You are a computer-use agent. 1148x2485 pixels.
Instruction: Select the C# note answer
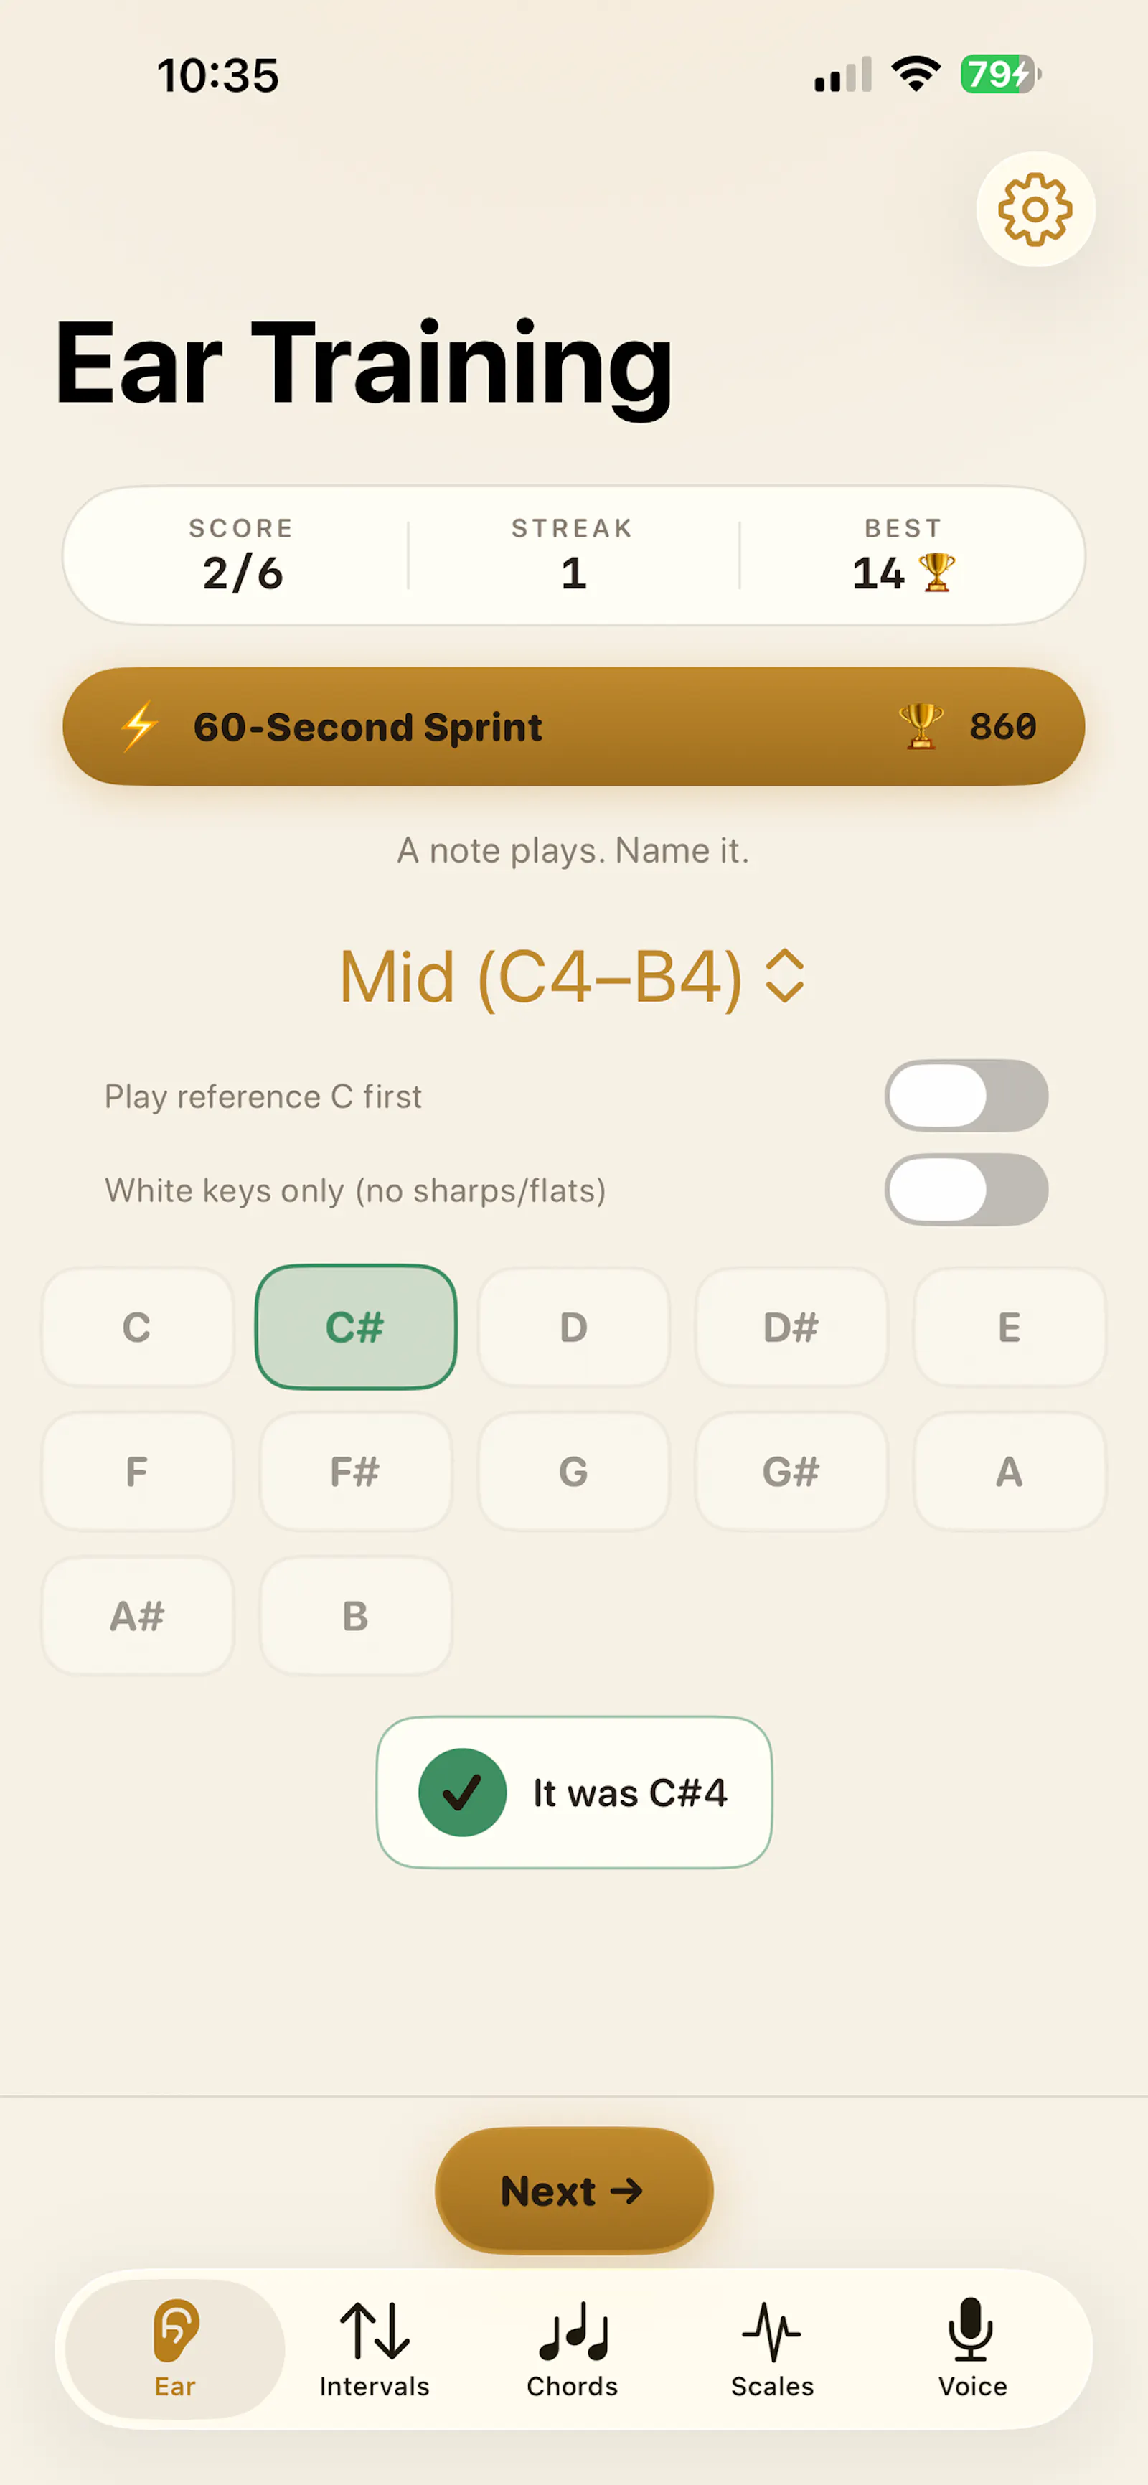(x=356, y=1328)
